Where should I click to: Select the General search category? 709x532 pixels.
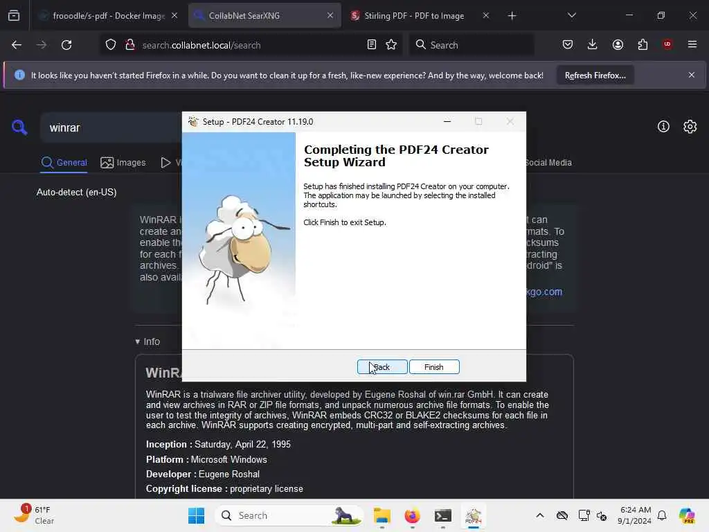[x=64, y=162]
